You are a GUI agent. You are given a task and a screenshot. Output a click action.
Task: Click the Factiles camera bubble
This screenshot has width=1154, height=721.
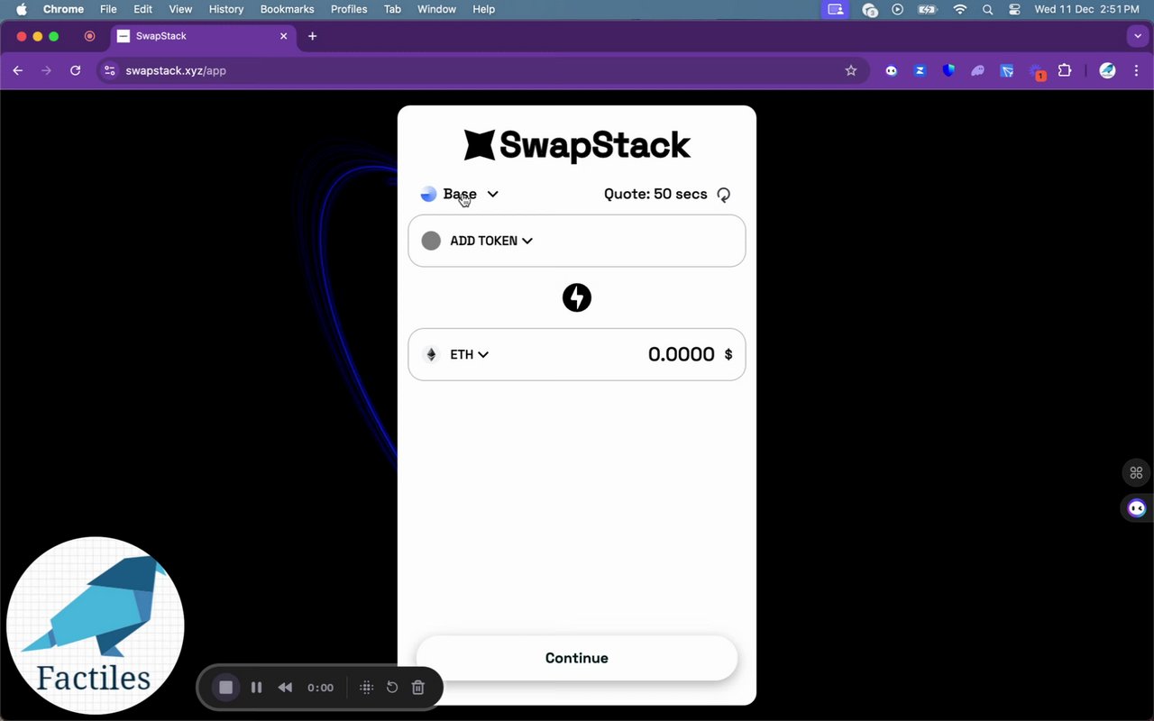(x=96, y=625)
